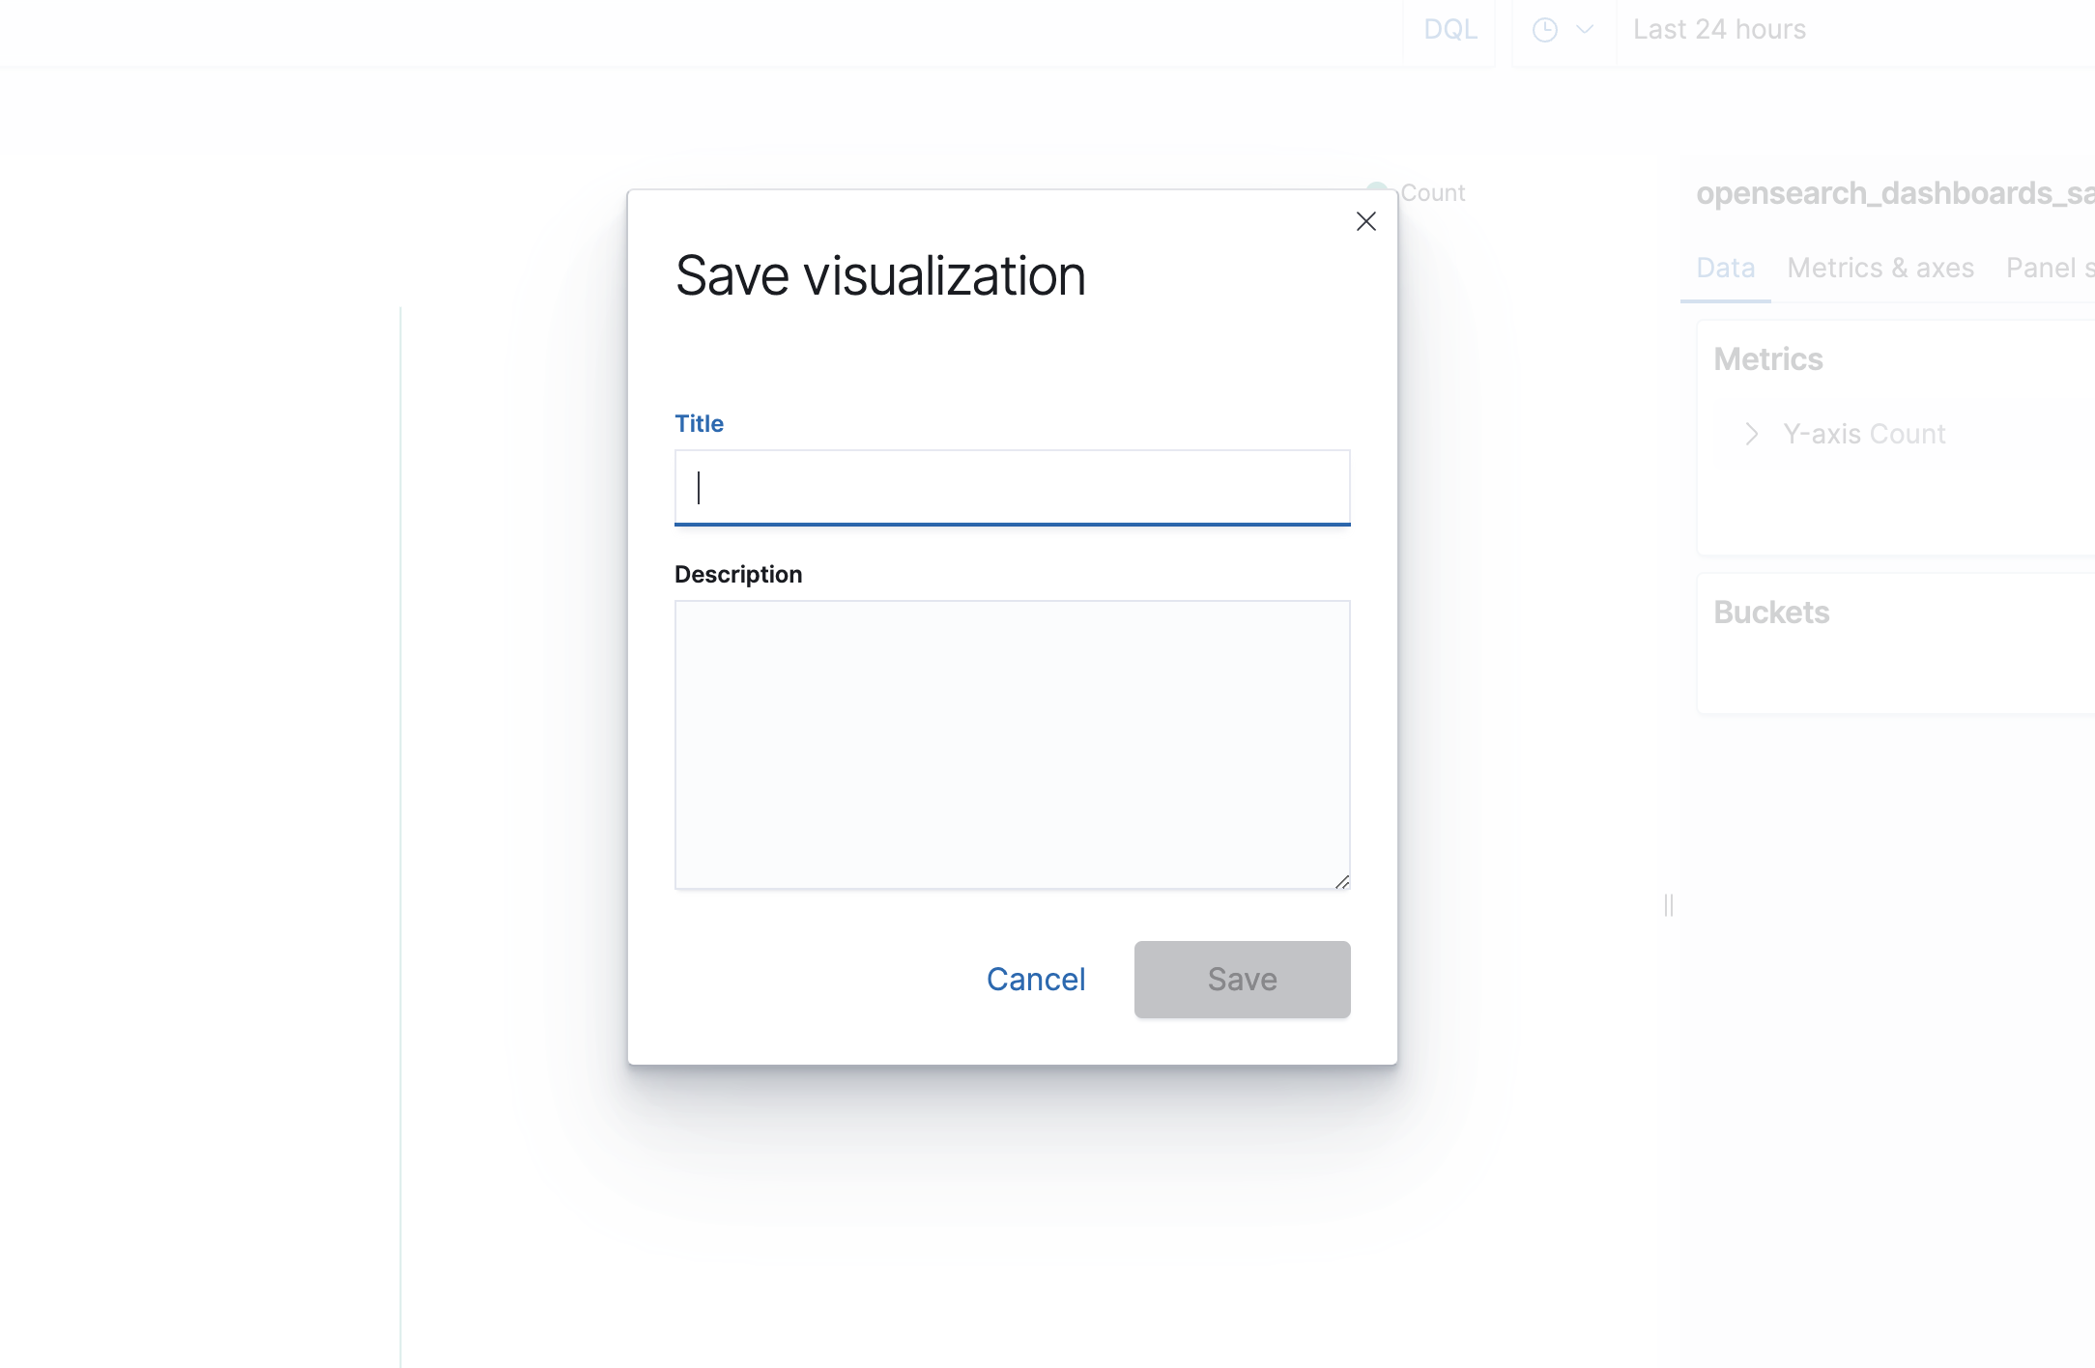Click the Buckets panel
2095x1368 pixels.
(x=1771, y=612)
